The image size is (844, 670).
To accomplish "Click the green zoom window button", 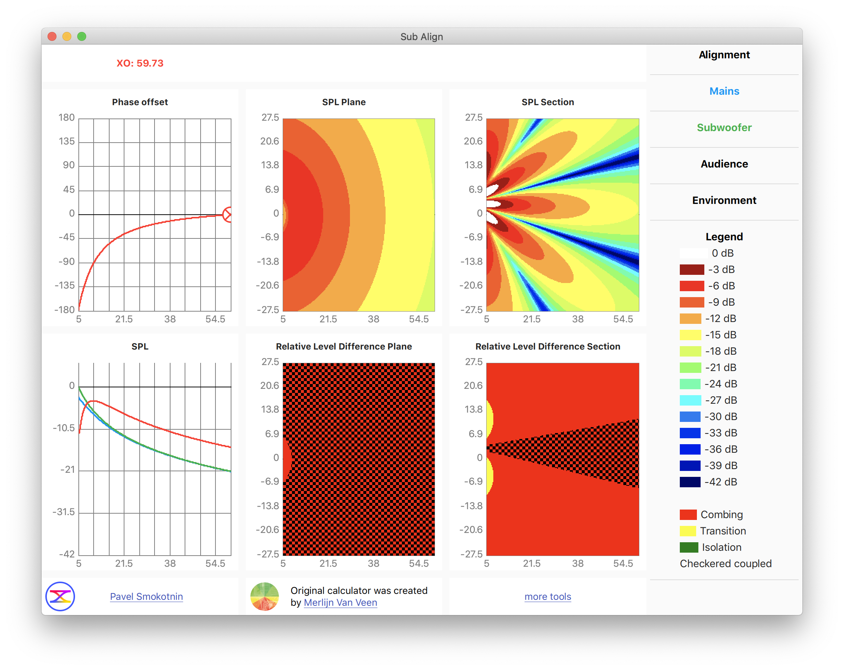I will click(x=81, y=36).
